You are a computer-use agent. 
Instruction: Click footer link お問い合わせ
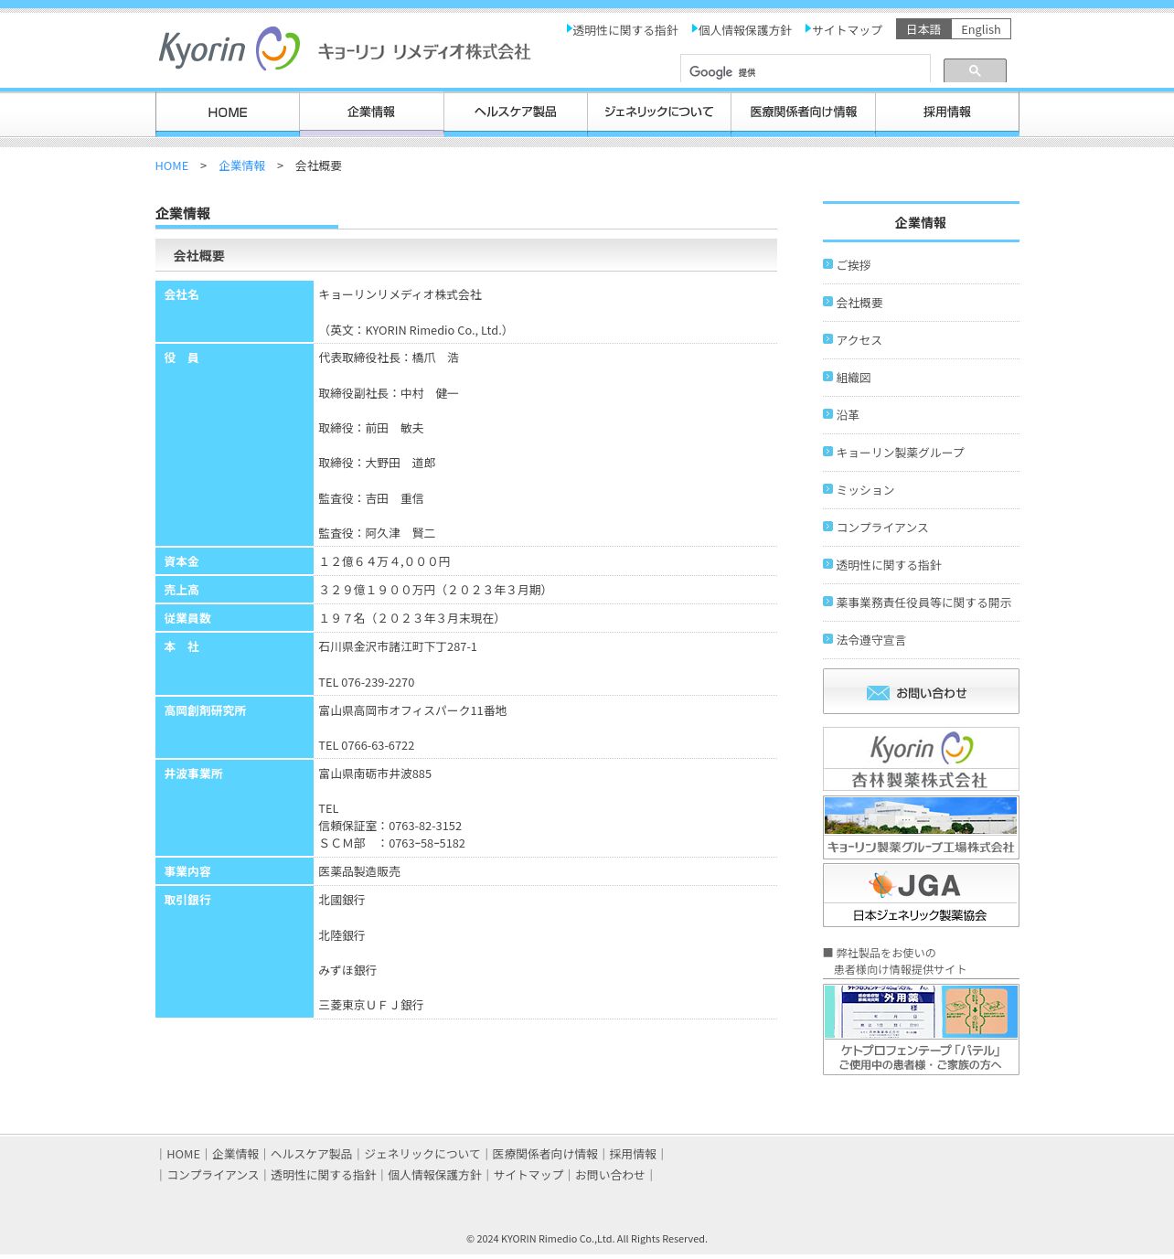pyautogui.click(x=610, y=1175)
